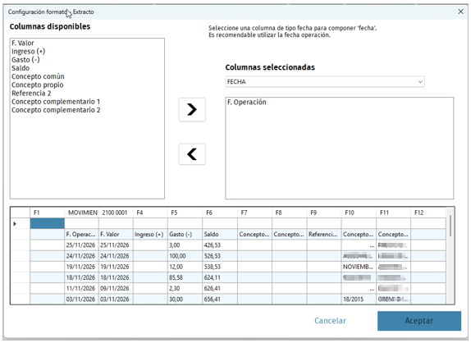Click the current-row indicator arrow in the grid
The image size is (471, 343).
point(15,224)
